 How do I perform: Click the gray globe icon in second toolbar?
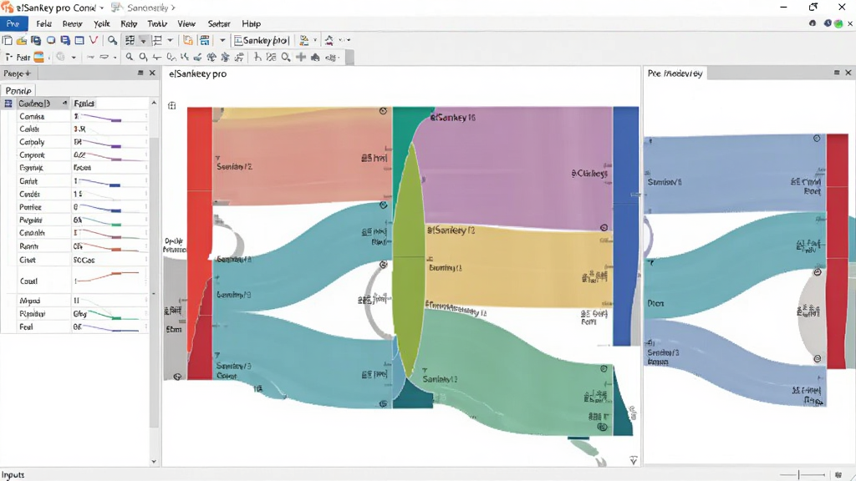click(x=60, y=57)
